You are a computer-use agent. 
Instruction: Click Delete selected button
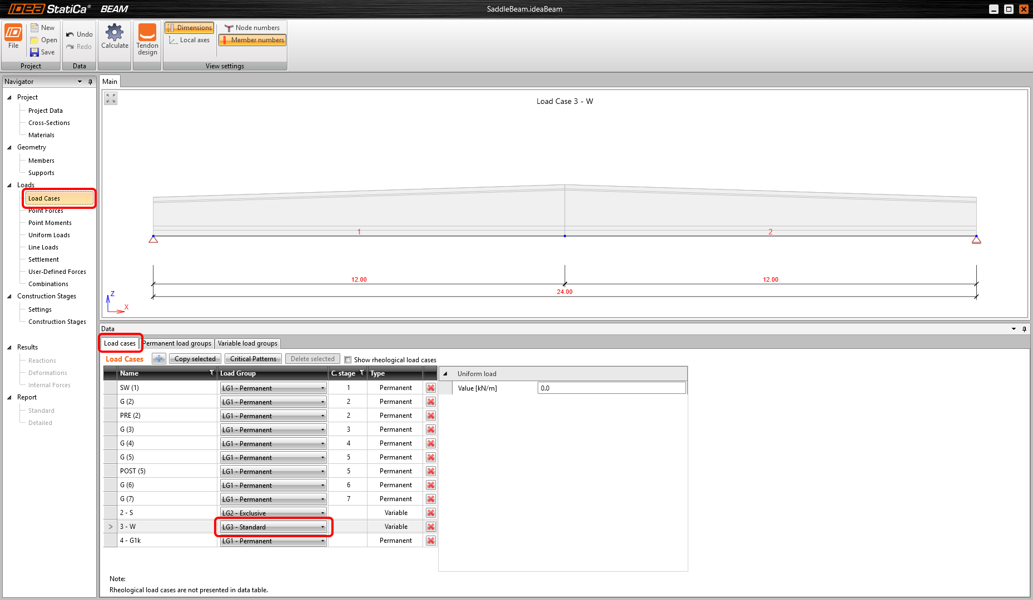click(x=312, y=359)
